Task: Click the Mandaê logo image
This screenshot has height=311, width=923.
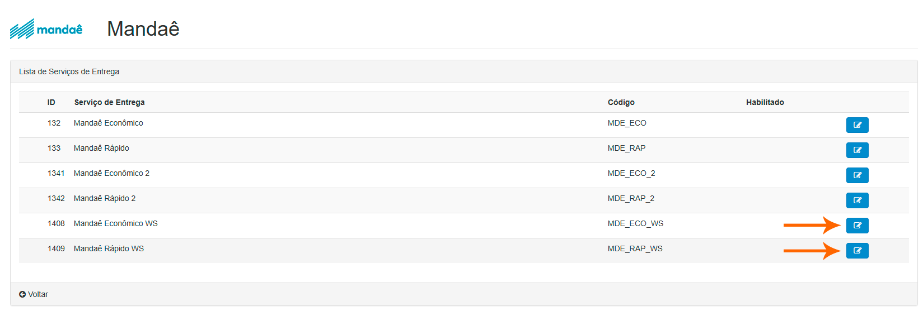Action: (46, 29)
